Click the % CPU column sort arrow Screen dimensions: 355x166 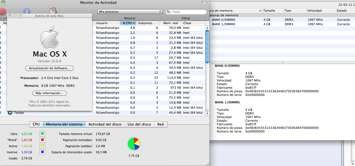134,23
